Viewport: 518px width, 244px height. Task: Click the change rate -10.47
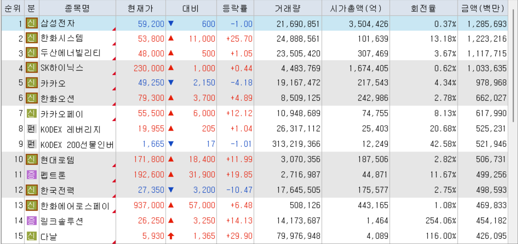[240, 190]
